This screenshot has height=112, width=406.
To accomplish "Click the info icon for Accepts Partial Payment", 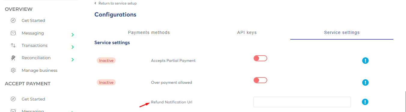I will 365,61.
